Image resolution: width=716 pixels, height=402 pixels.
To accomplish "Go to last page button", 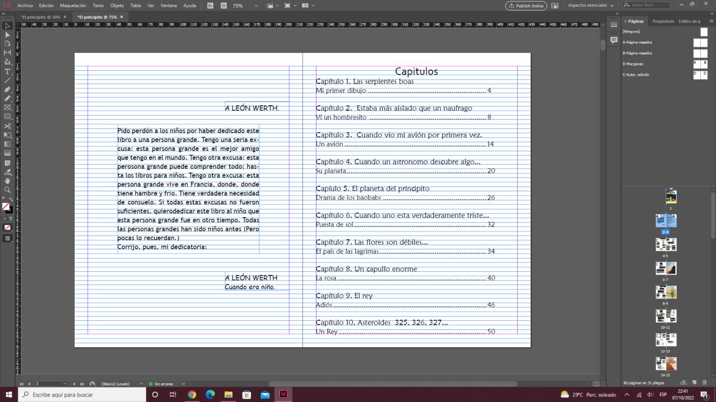I will coord(82,384).
